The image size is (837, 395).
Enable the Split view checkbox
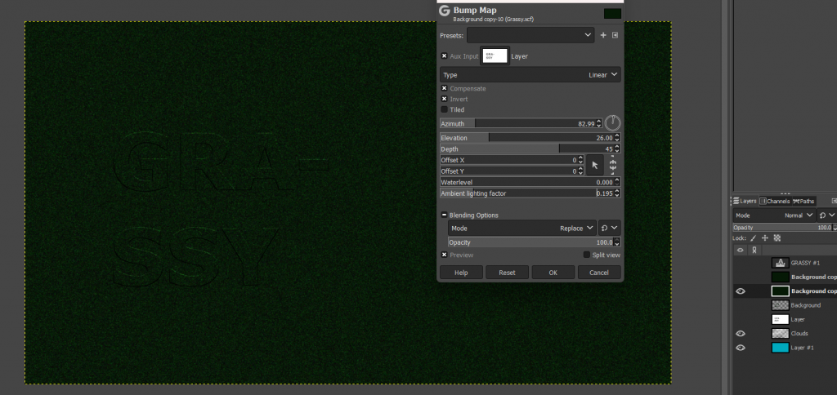pos(587,255)
